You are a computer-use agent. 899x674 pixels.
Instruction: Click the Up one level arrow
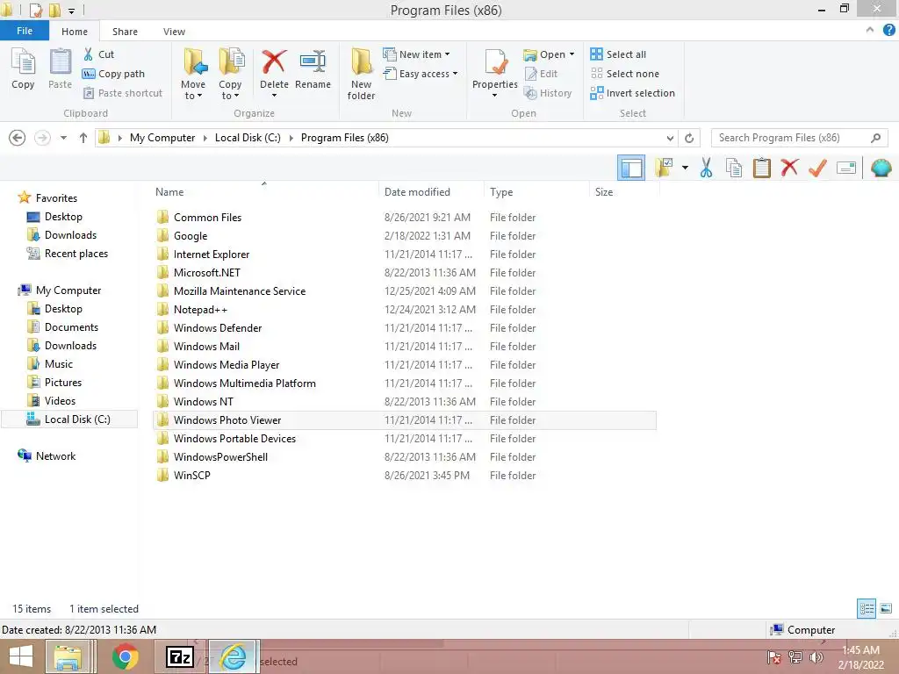(83, 138)
